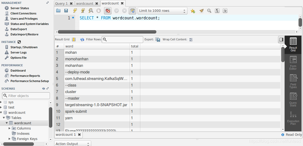Sort by the word column header

point(97,46)
